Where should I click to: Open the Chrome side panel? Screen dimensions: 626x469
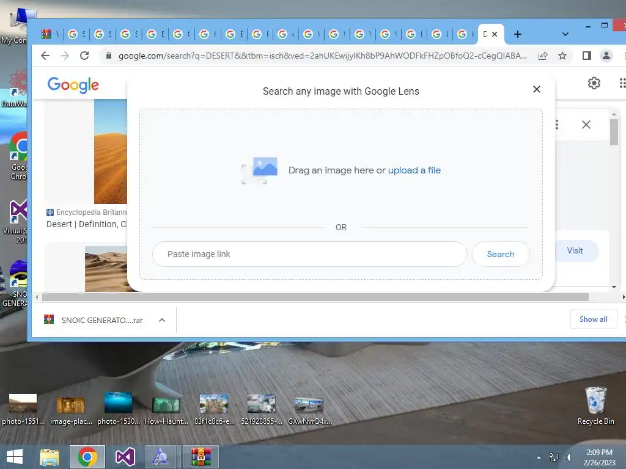pyautogui.click(x=586, y=56)
